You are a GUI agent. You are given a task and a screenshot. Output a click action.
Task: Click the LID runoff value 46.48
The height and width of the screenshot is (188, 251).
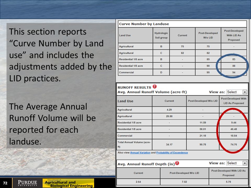pos(234,129)
